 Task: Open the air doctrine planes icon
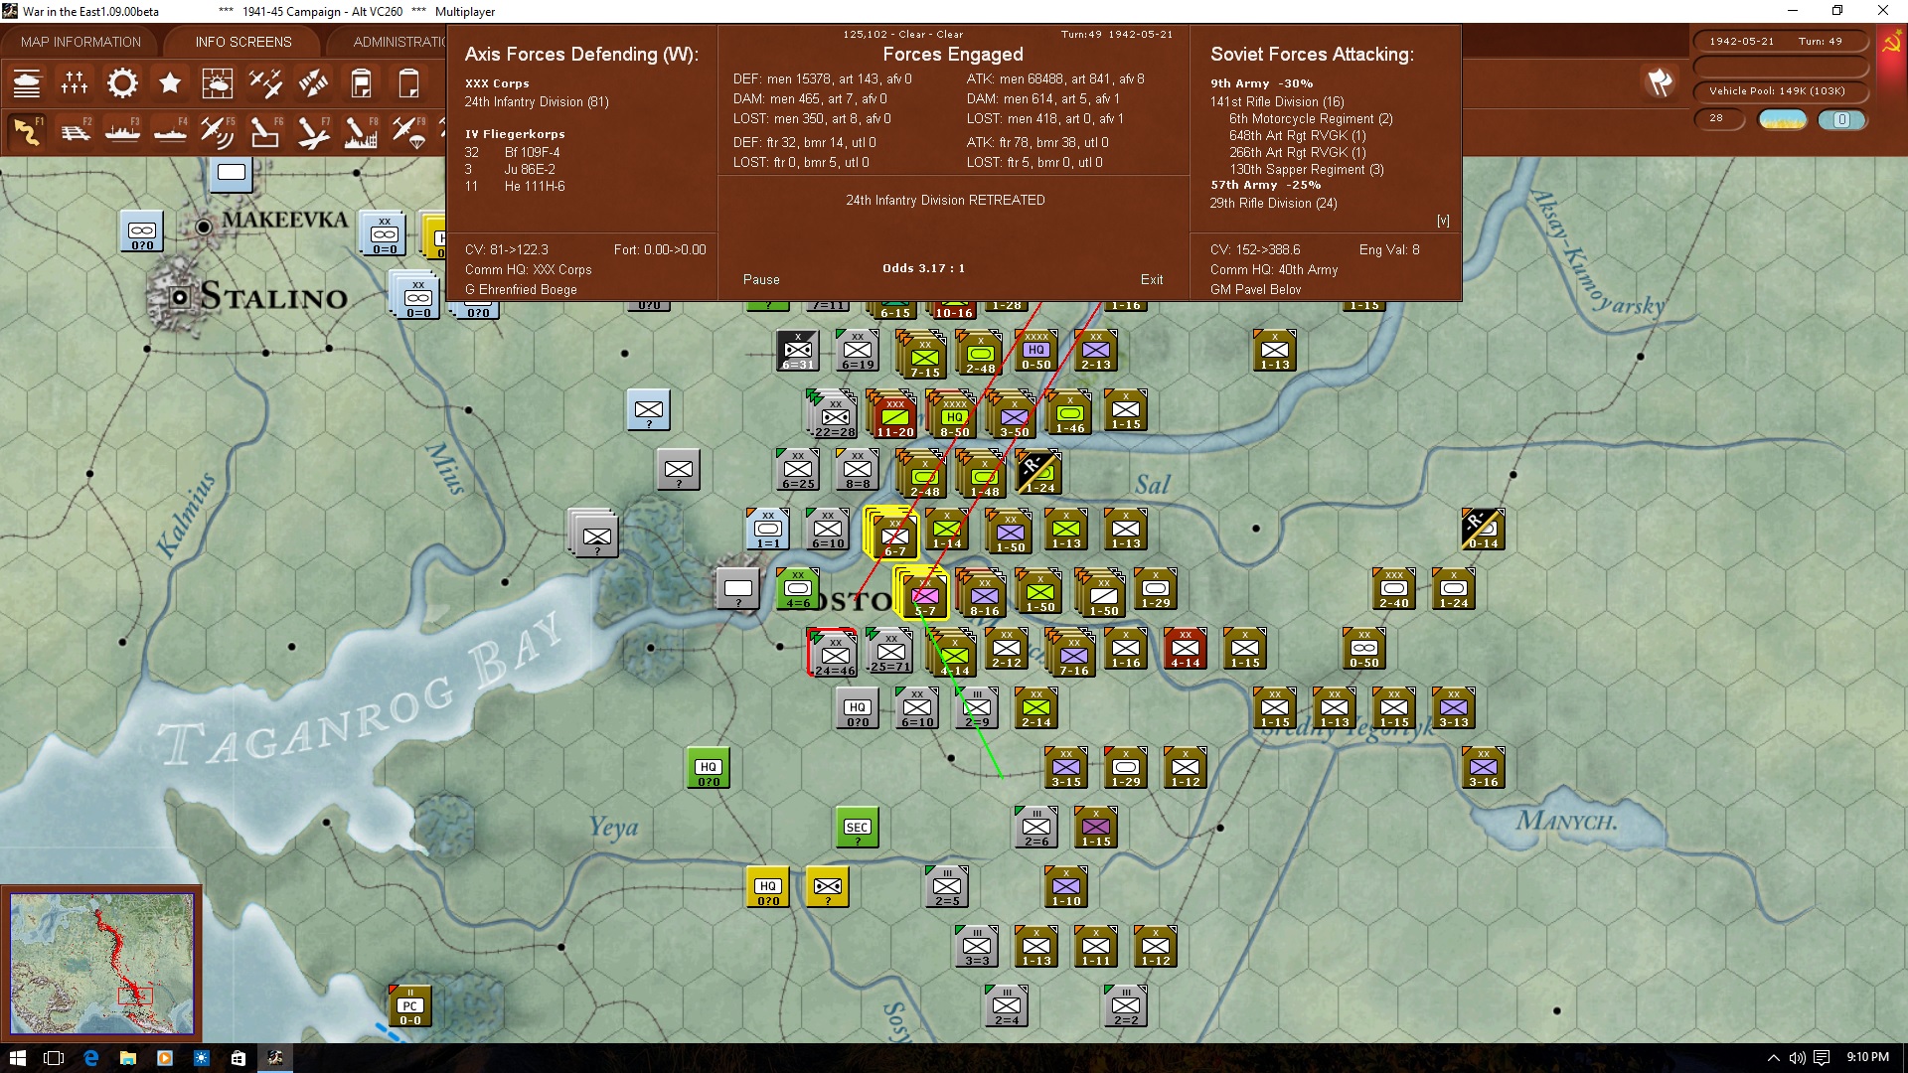(x=265, y=83)
